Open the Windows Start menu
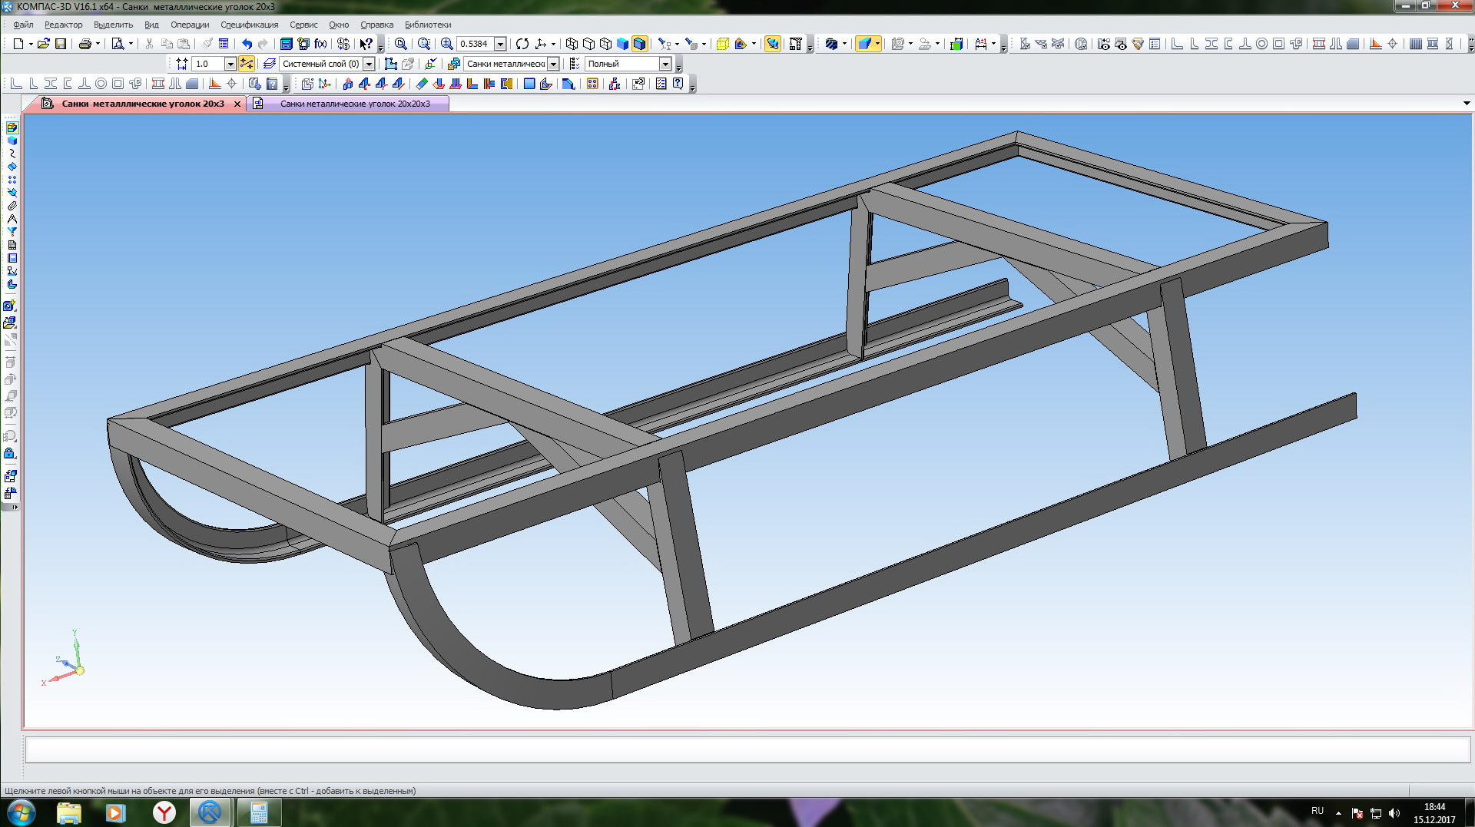This screenshot has width=1475, height=827. 21,812
